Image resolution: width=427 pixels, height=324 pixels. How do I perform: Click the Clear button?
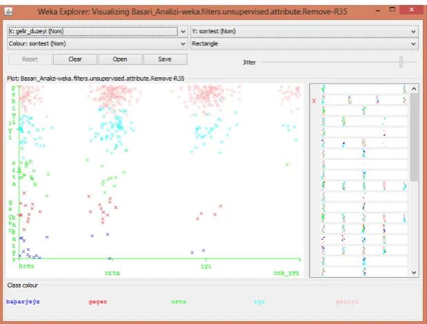[x=75, y=59]
